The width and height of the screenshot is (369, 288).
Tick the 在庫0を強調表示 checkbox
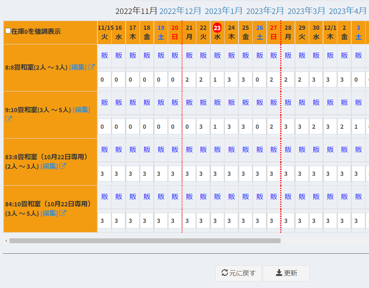click(x=8, y=31)
